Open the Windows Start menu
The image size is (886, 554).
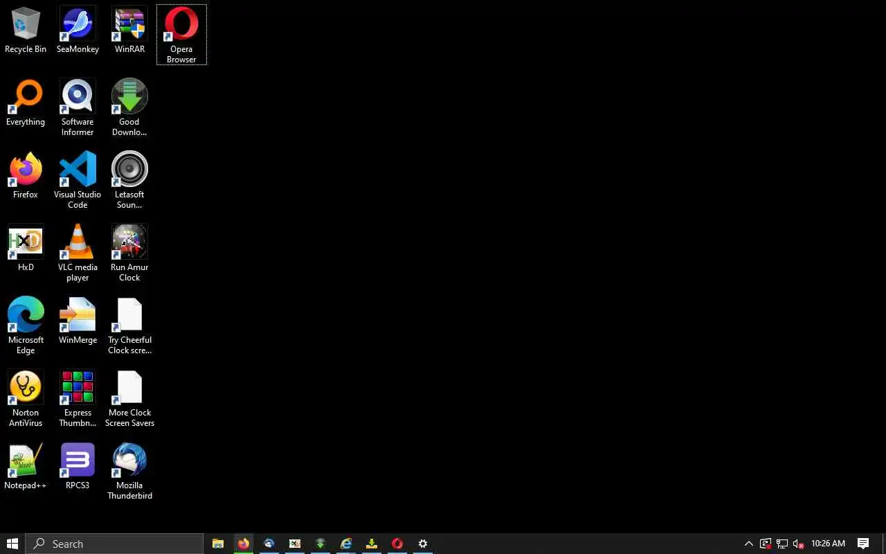pyautogui.click(x=12, y=544)
